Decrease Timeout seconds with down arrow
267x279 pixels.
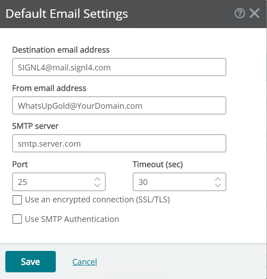[x=218, y=185]
